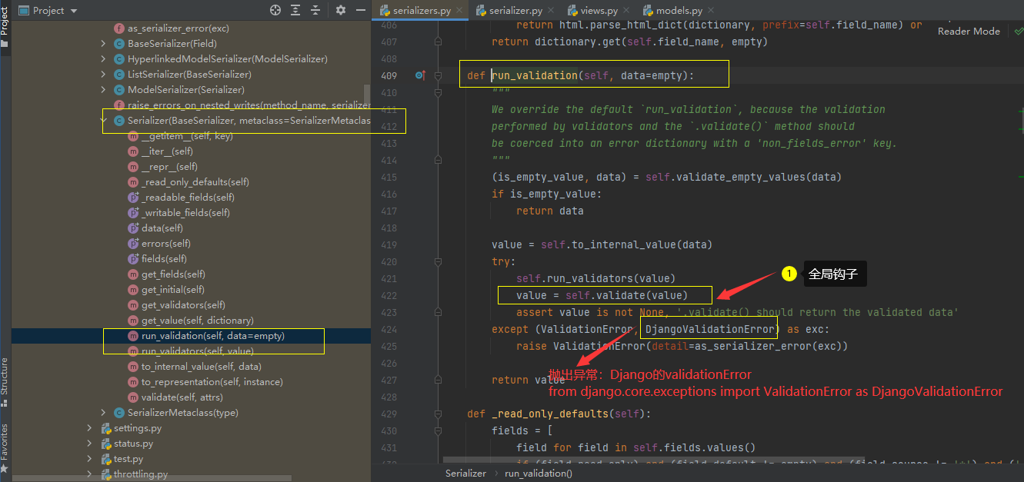Hide the Project tool window with minus icon
The width and height of the screenshot is (1024, 482).
(361, 10)
